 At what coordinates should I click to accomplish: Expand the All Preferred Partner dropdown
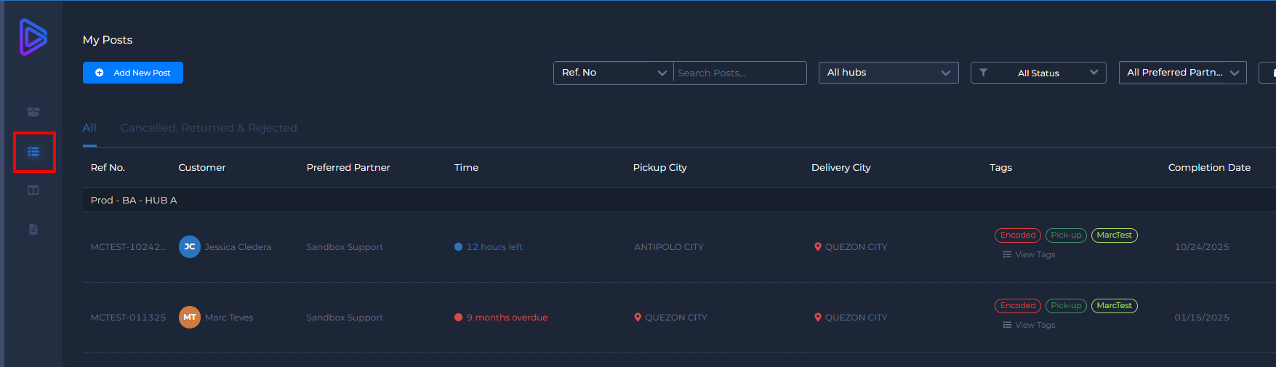[x=1181, y=73]
